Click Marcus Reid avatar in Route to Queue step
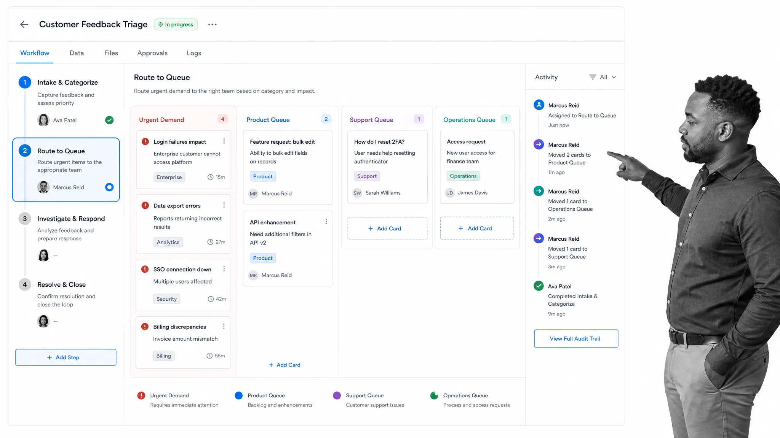 (43, 187)
